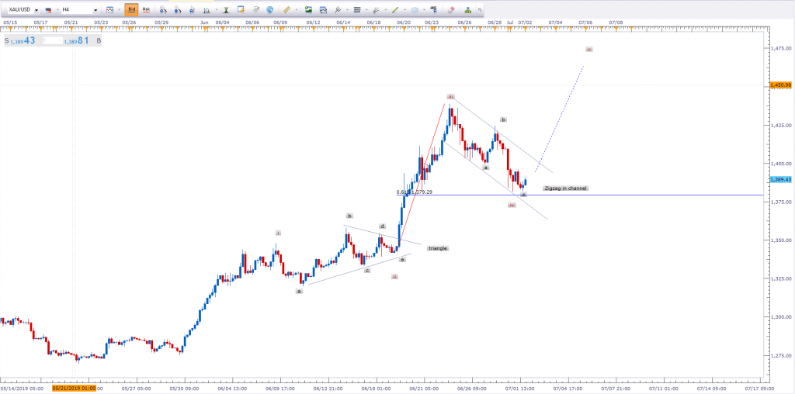Toggle the Ask price display
The image size is (795, 394).
coord(148,10)
